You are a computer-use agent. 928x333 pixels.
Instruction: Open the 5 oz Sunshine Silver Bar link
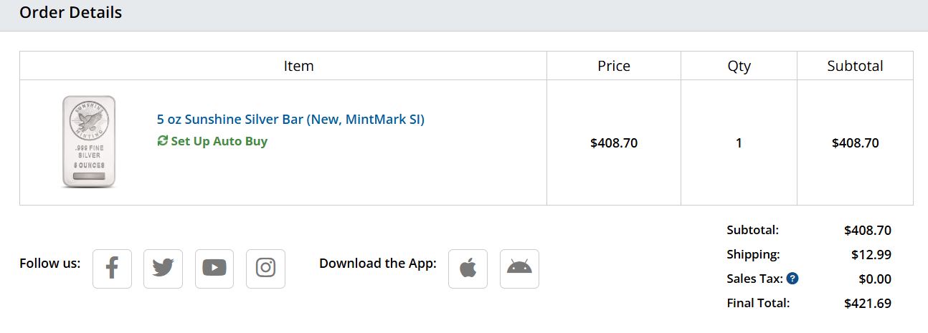tap(290, 120)
